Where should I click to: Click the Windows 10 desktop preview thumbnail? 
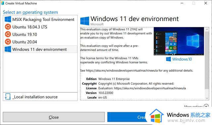pyautogui.click(x=179, y=41)
